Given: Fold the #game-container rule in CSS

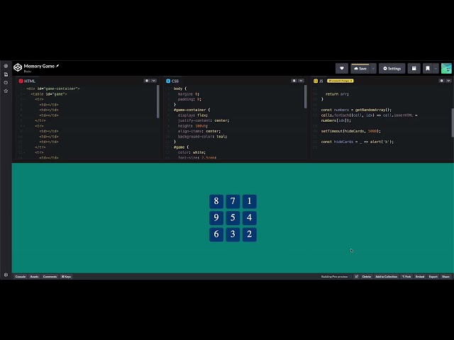Looking at the screenshot, I should click(172, 110).
